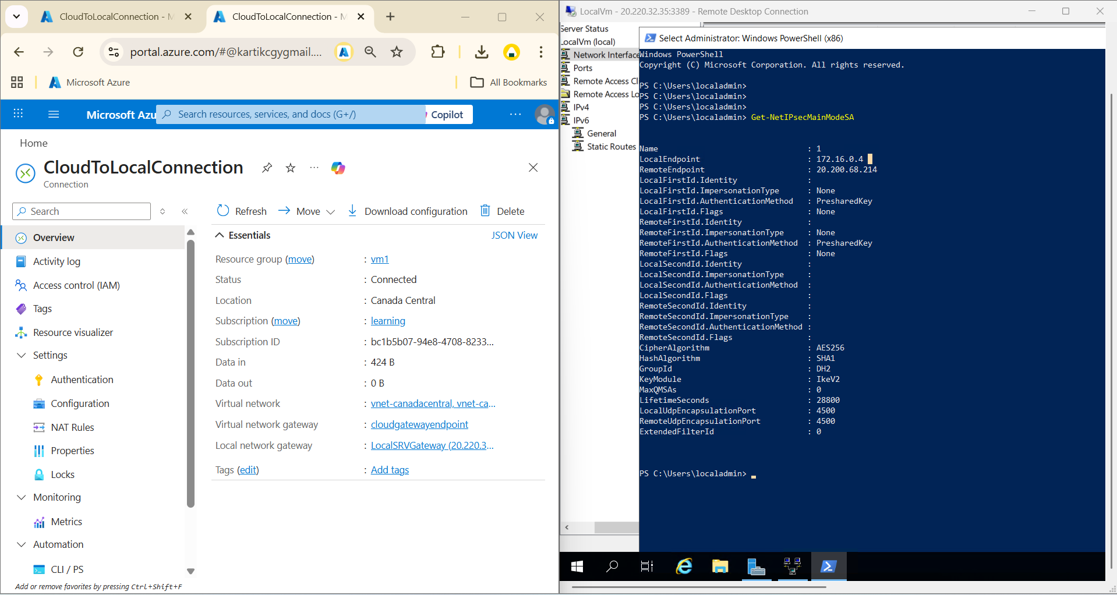Open Configuration settings
Image resolution: width=1117 pixels, height=595 pixels.
click(x=80, y=403)
